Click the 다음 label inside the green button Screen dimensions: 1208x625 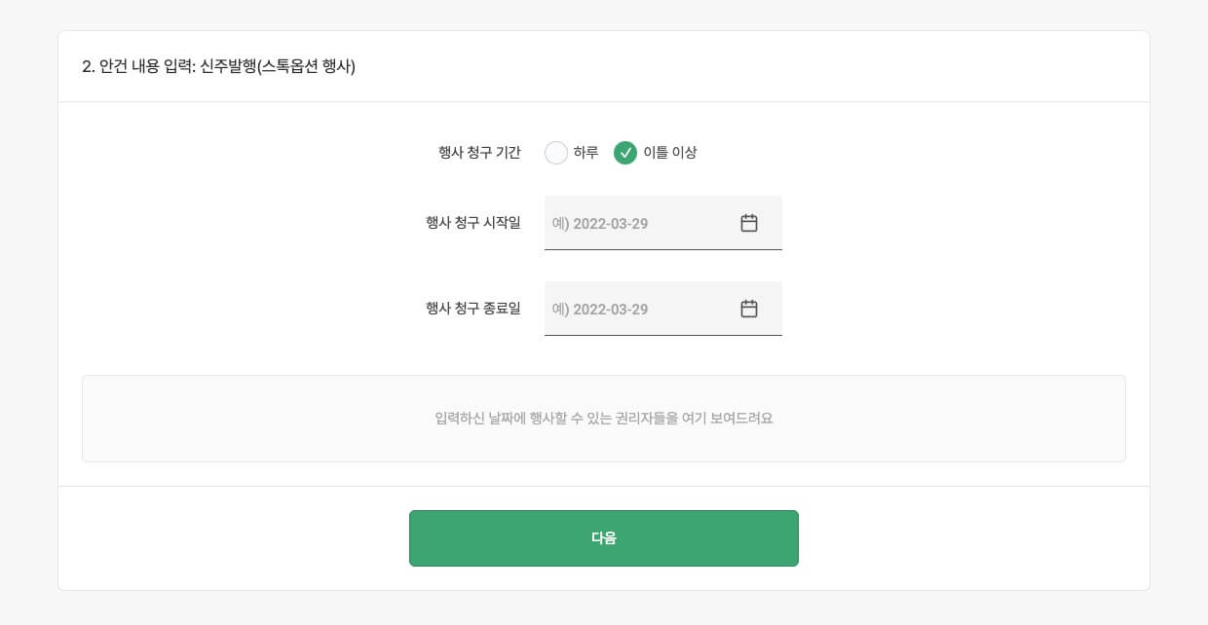point(604,537)
